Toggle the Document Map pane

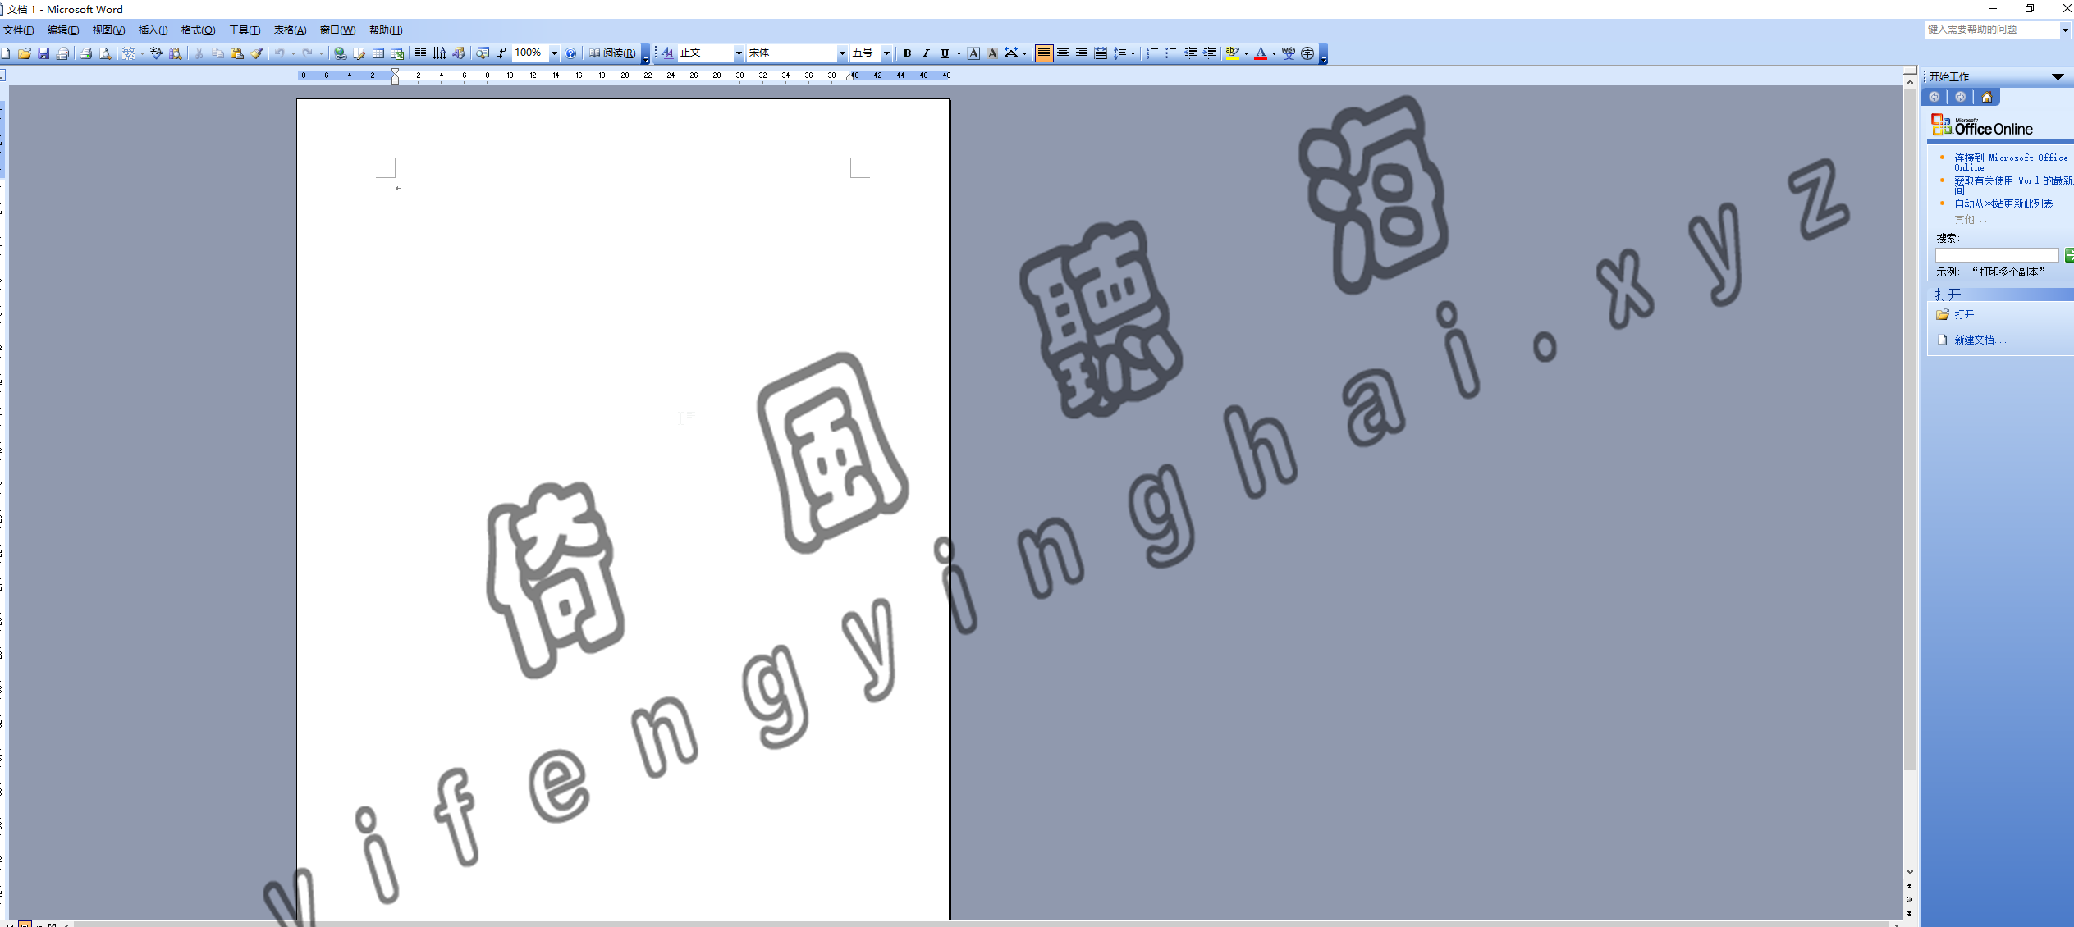(x=483, y=53)
